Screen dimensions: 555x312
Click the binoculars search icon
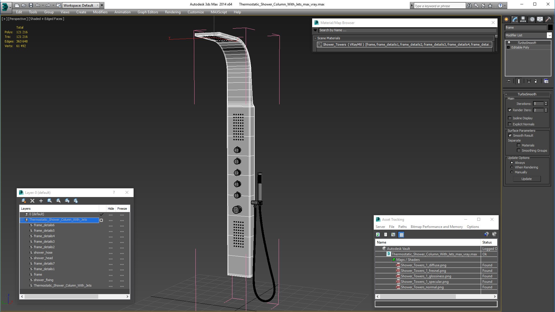tap(469, 5)
